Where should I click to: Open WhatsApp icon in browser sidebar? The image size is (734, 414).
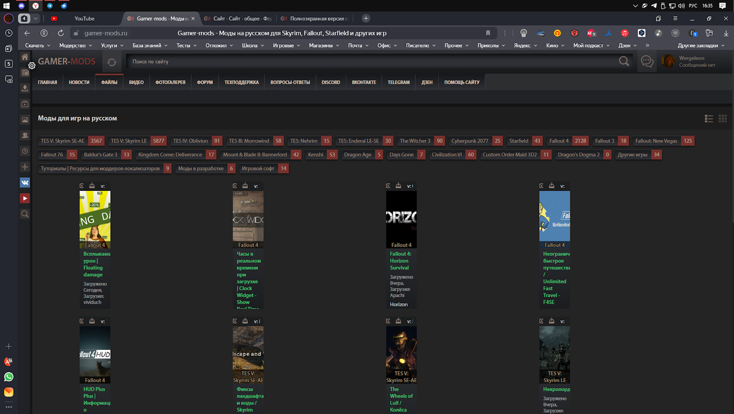tap(9, 377)
